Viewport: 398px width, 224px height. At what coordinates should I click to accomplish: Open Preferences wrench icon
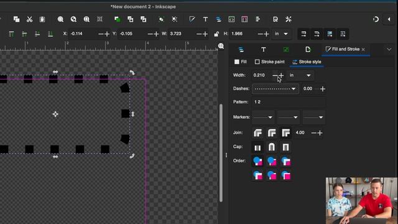pos(289,19)
